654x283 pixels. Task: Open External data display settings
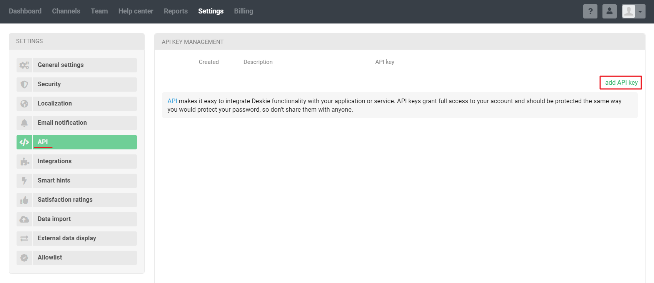tap(77, 238)
